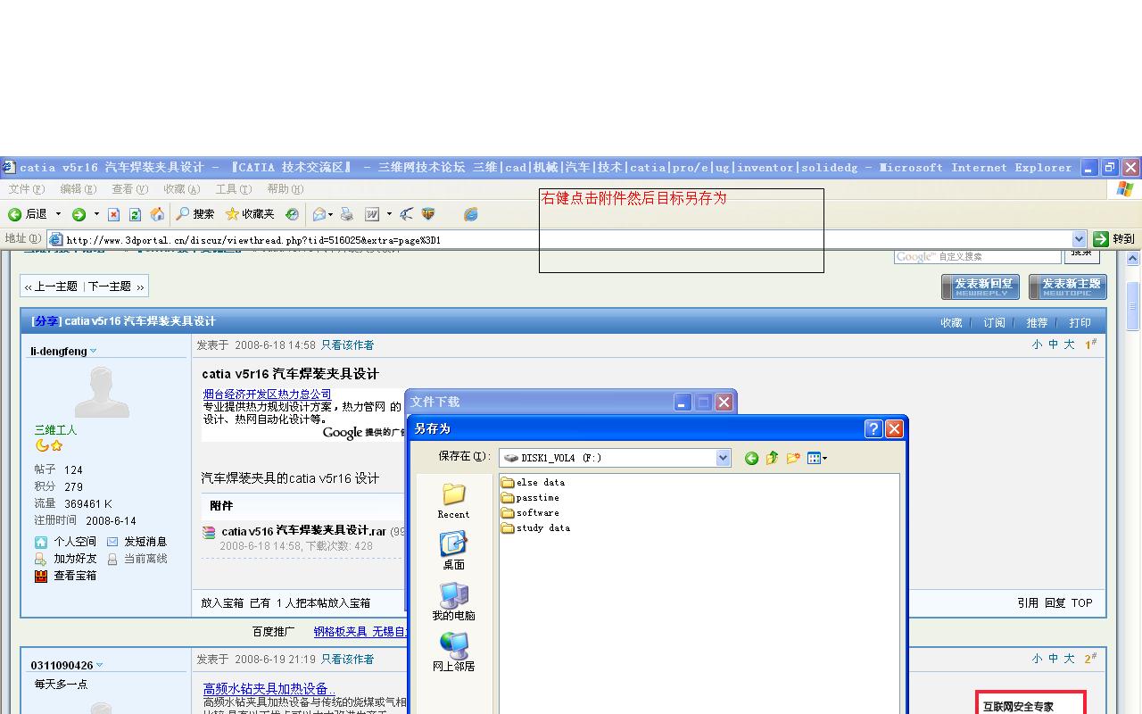The width and height of the screenshot is (1142, 714).
Task: Click the scrollbar up arrow of the page
Action: pos(1133,259)
